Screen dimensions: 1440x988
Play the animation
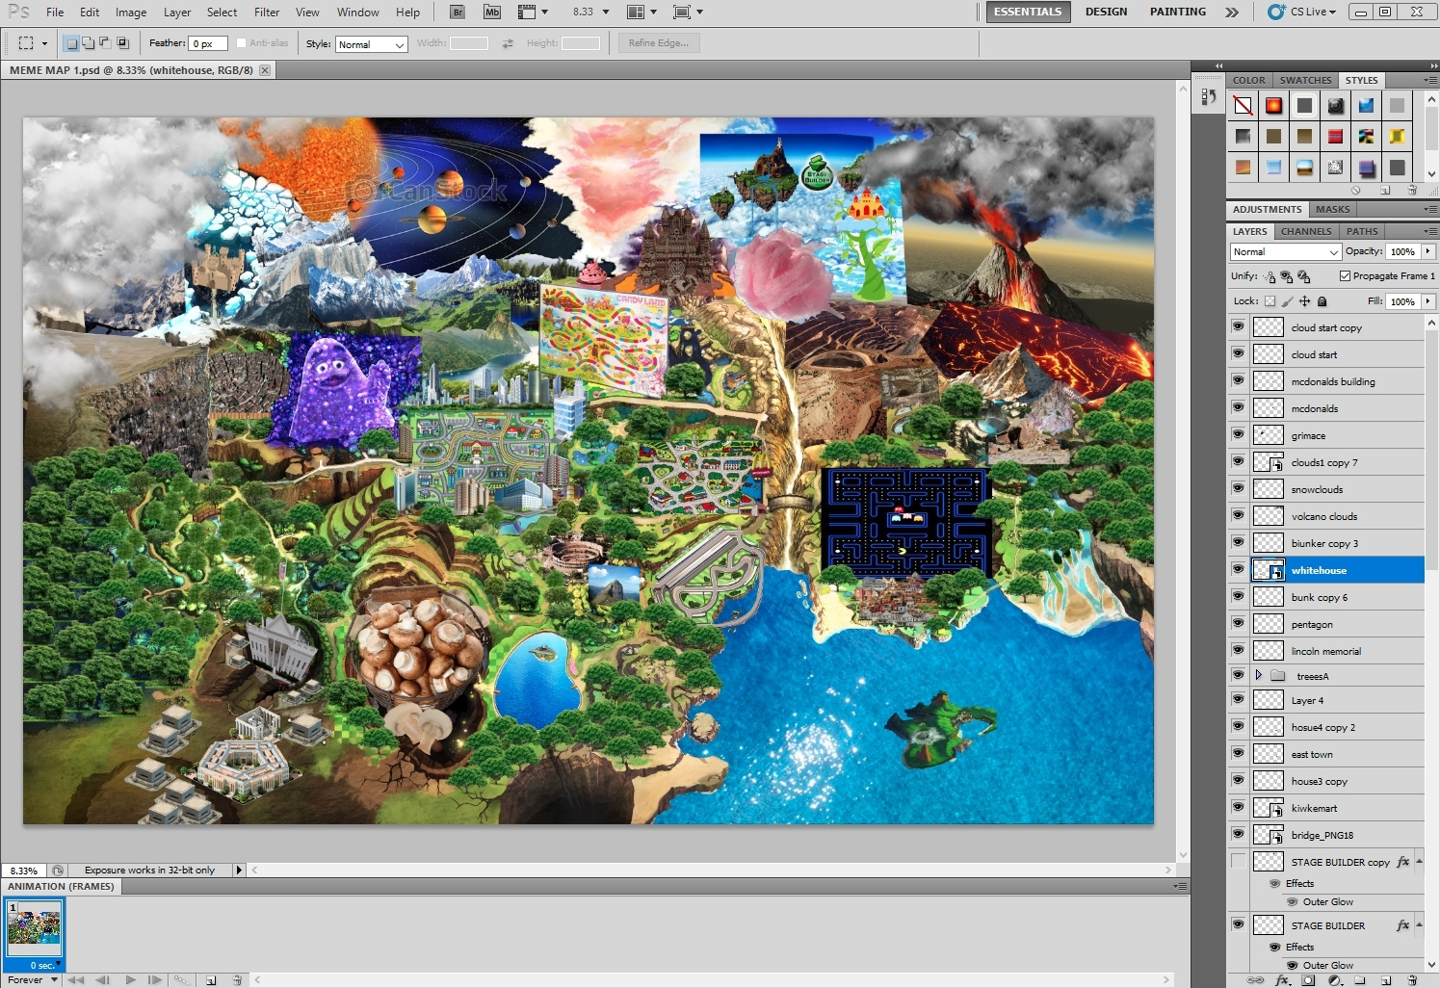coord(130,980)
